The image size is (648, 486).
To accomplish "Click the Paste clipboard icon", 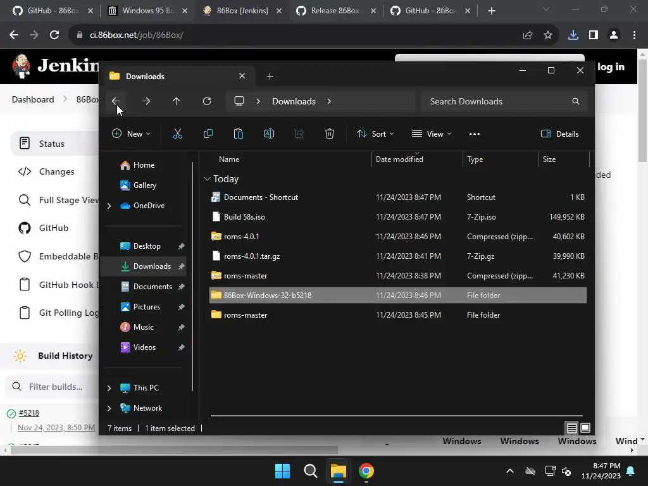I will (x=239, y=134).
